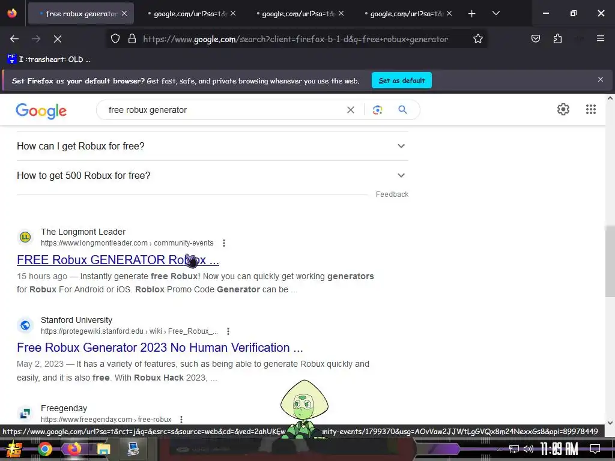Open a new tab with the plus button

472,14
